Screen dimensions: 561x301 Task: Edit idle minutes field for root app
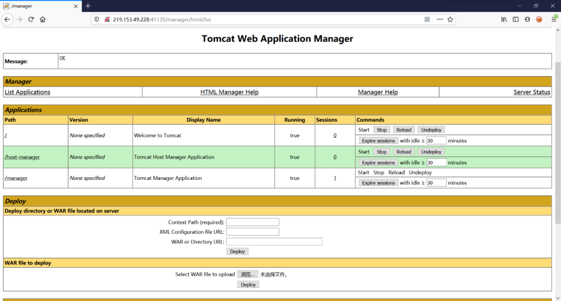point(436,141)
